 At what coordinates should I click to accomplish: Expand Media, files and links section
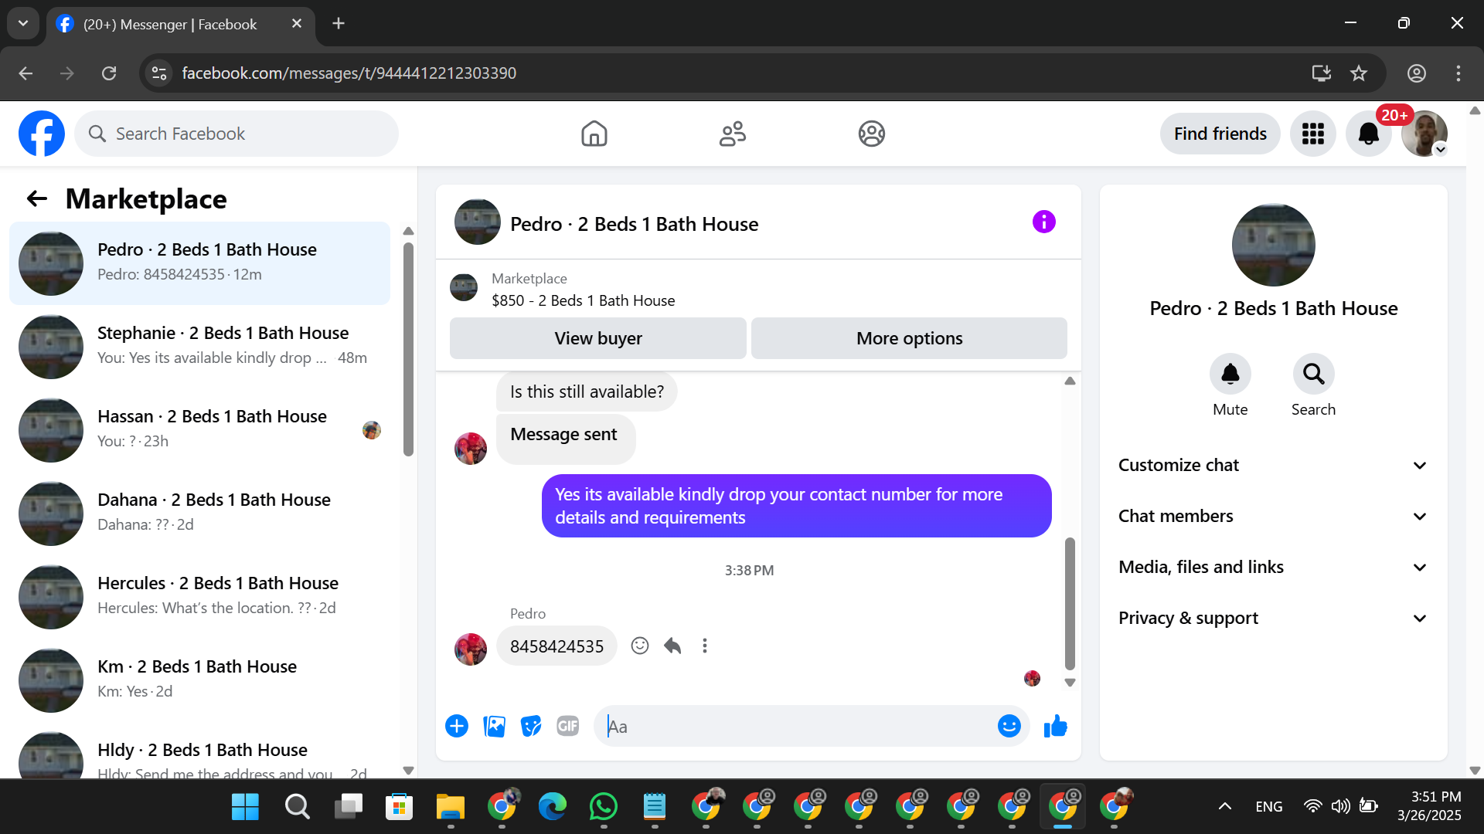tap(1273, 567)
